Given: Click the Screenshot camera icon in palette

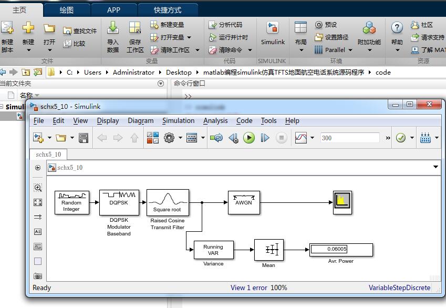Looking at the screenshot, I should 38,276.
